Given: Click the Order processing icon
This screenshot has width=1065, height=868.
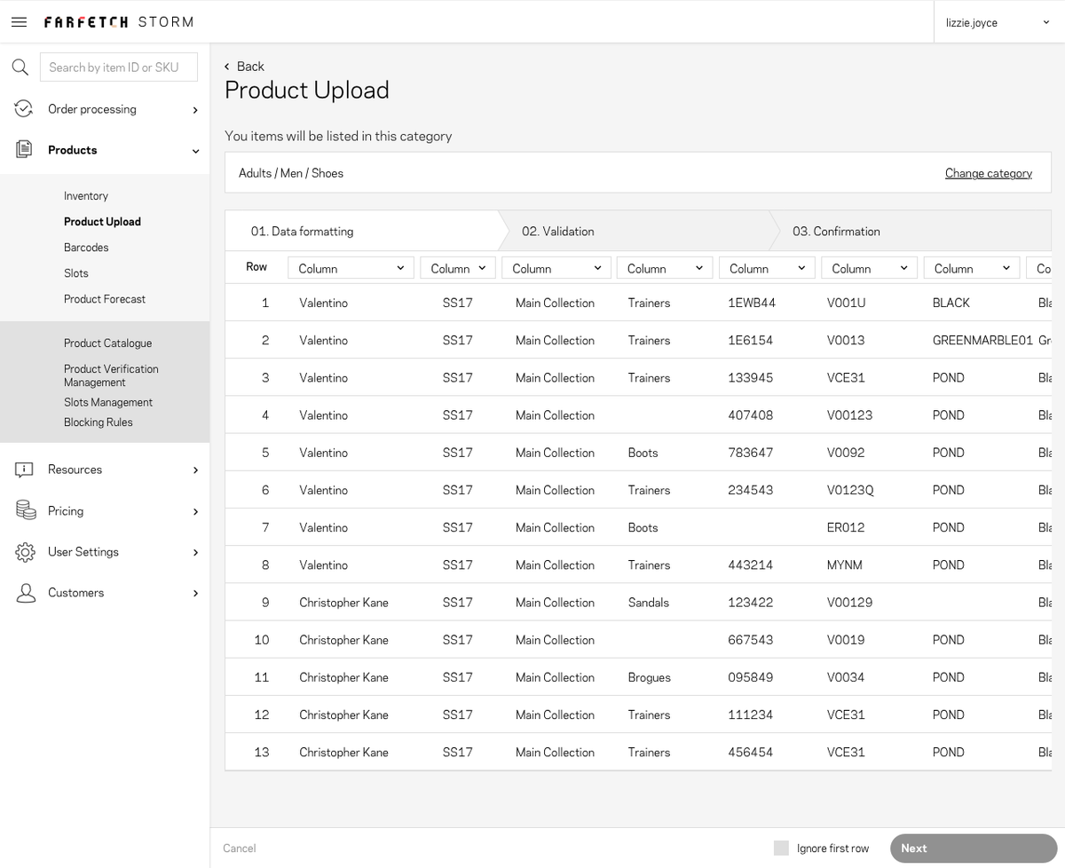Looking at the screenshot, I should coord(24,109).
